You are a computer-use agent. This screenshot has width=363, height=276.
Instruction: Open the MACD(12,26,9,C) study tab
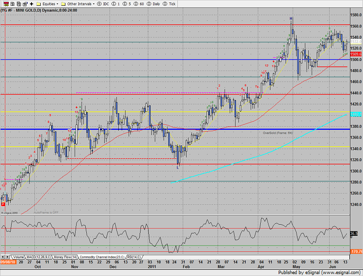pyautogui.click(x=39, y=257)
